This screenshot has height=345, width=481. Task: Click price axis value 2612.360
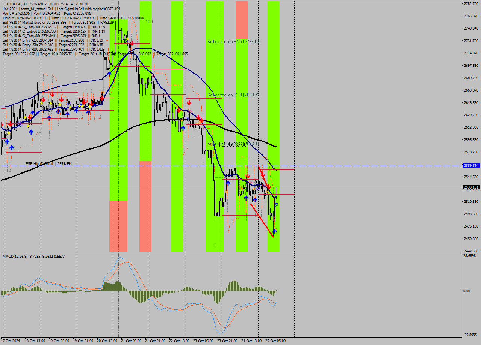(471, 127)
